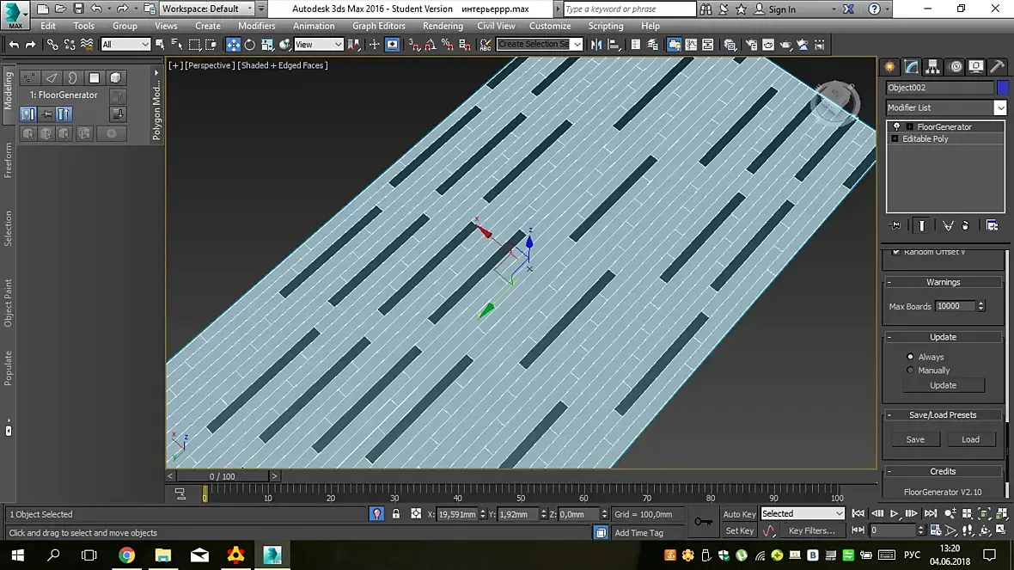The height and width of the screenshot is (570, 1014).
Task: Open the Modifier List dropdown
Action: pyautogui.click(x=1000, y=107)
